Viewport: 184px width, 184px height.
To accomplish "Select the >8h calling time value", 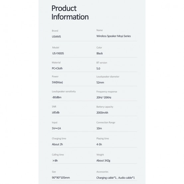I will pos(55,161).
